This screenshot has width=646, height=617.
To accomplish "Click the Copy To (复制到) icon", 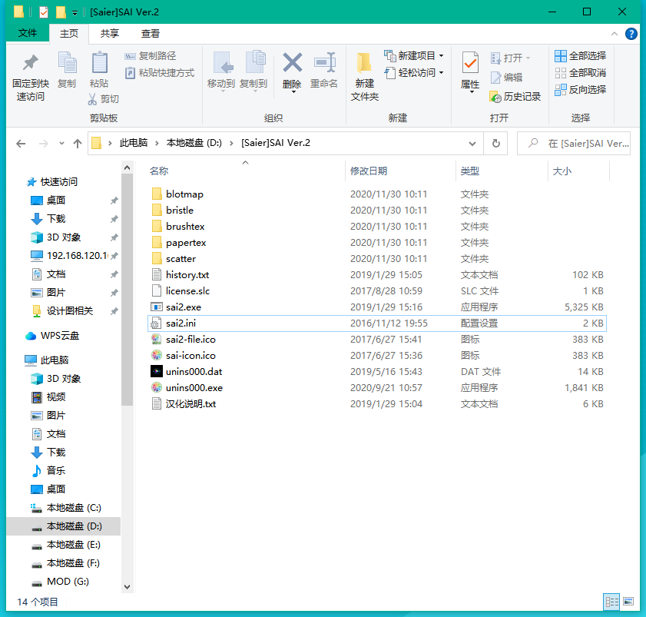I will pos(254,63).
